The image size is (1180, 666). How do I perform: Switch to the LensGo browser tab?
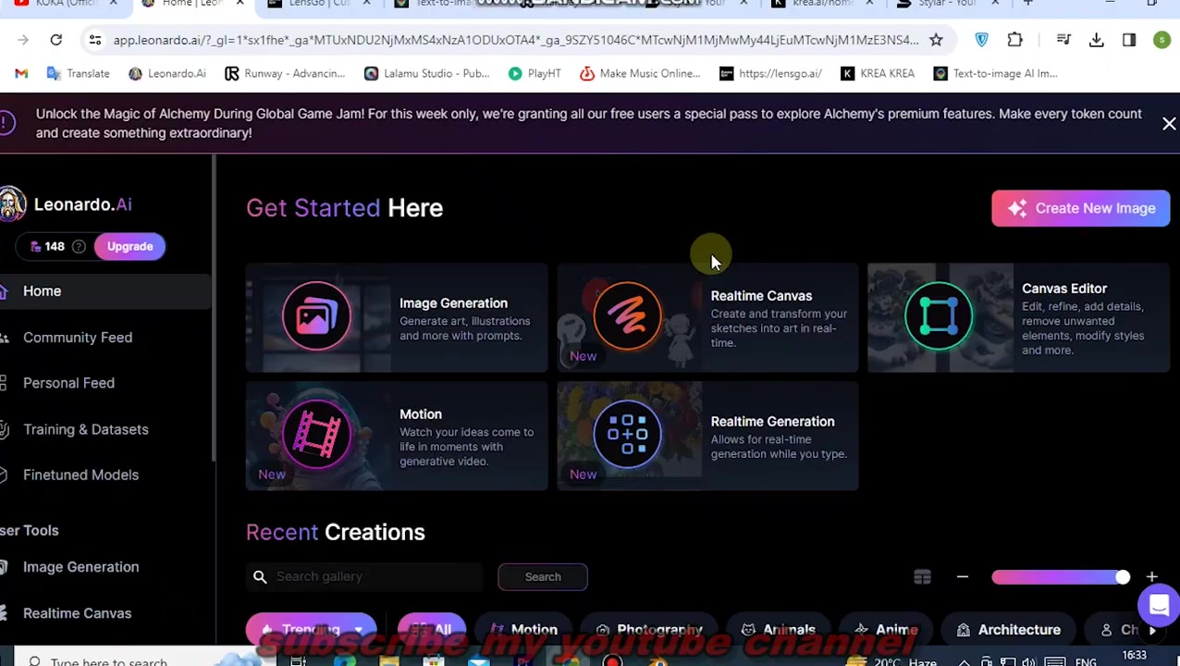(x=318, y=4)
